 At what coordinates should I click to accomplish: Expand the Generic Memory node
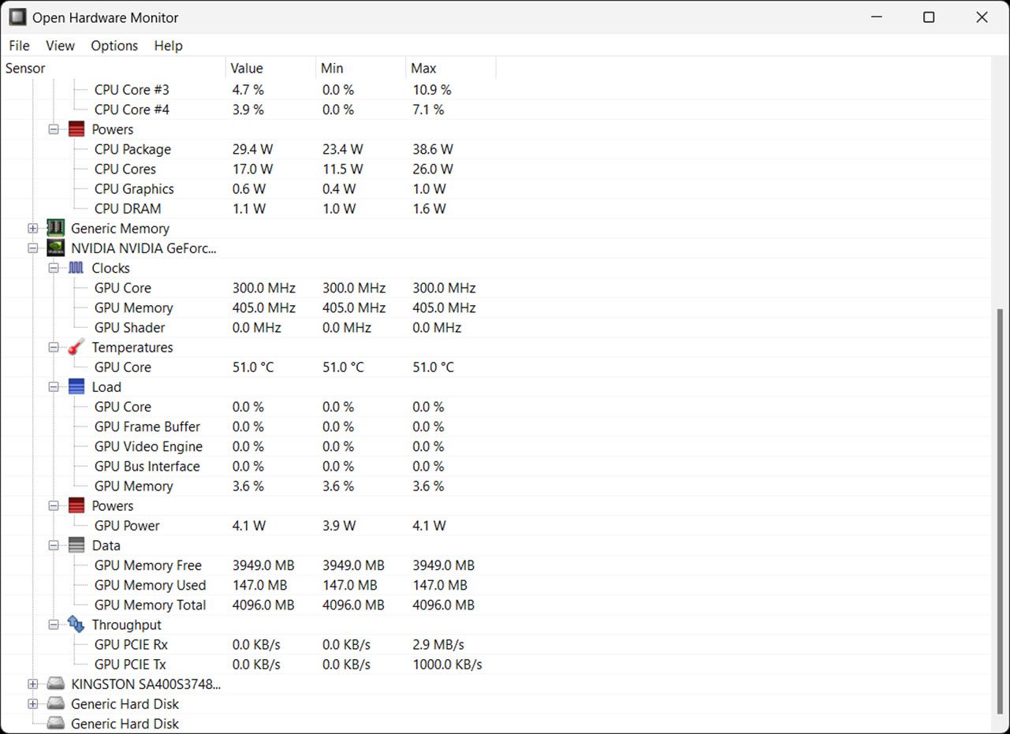click(x=32, y=228)
